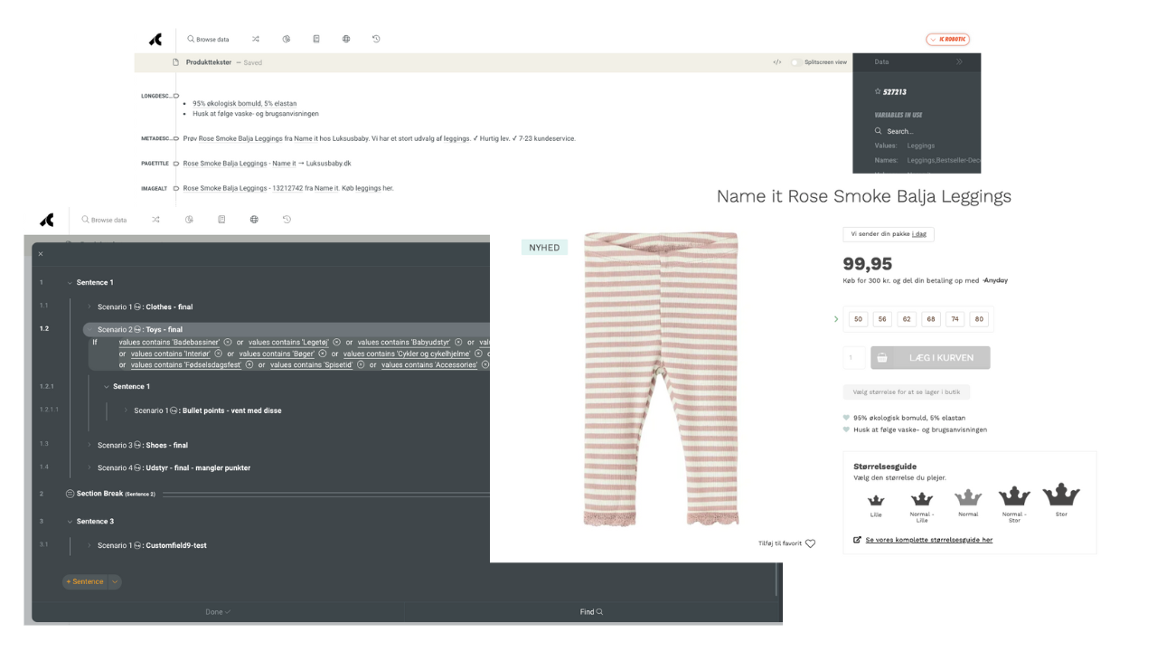Select size 62
Image resolution: width=1157 pixels, height=651 pixels.
coord(907,319)
